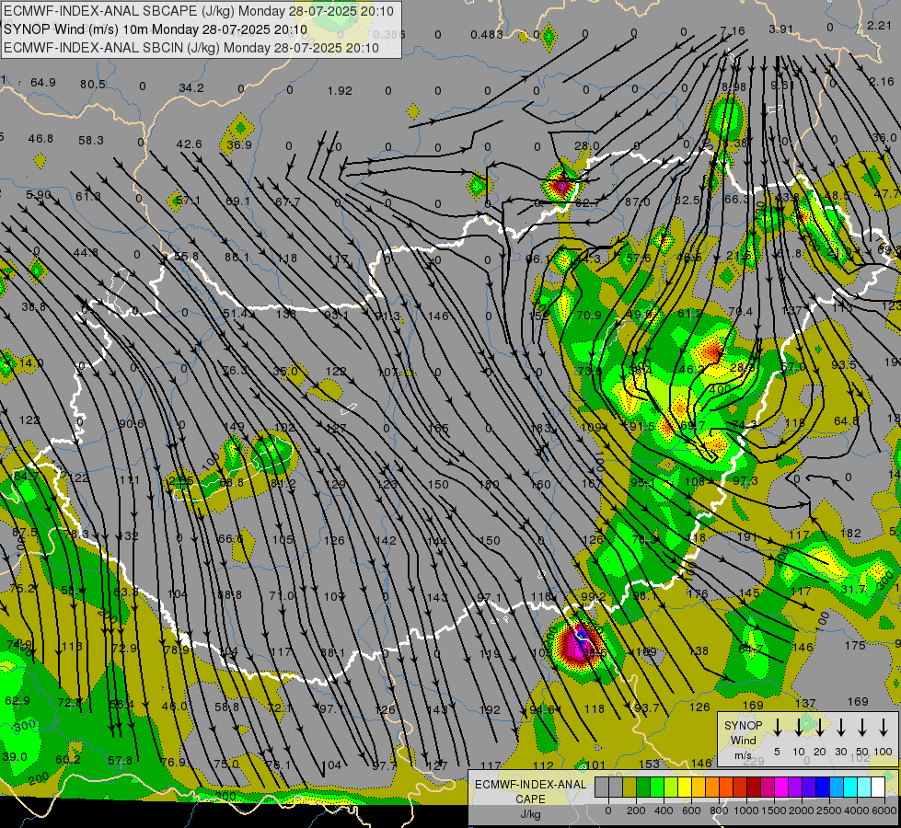Pick the amber gold swatch in CAPE legend
Screen dimensions: 901x828
click(699, 787)
